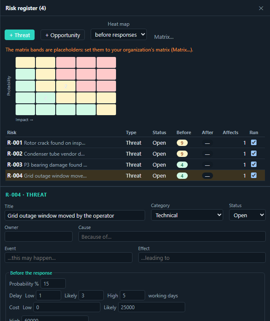Select risk row R-002 Condenser tube vendor
This screenshot has width=270, height=321.
click(135, 154)
